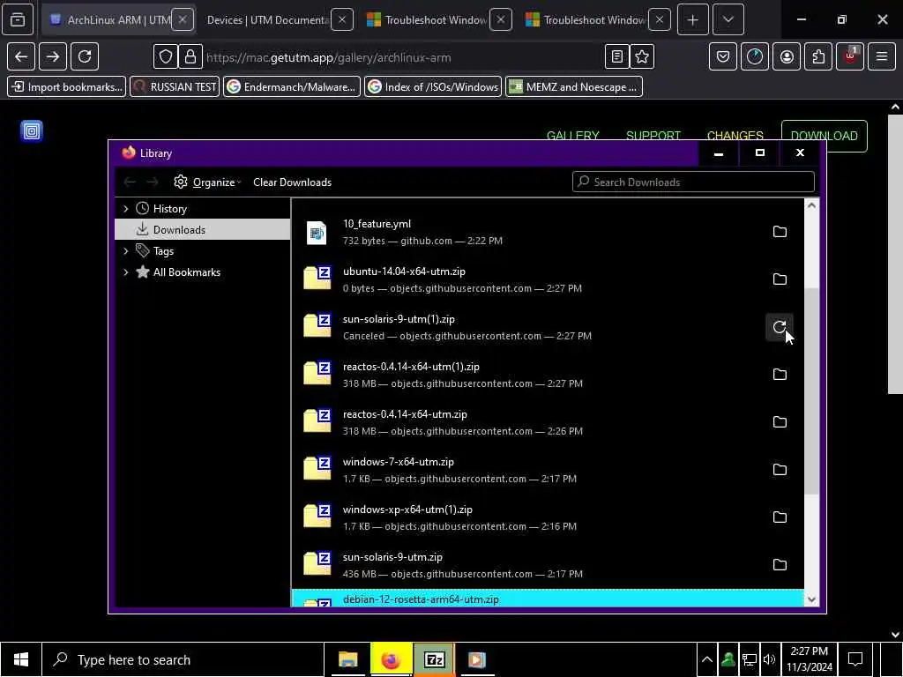Open the downloads progress panel
This screenshot has width=903, height=677.
pos(755,56)
